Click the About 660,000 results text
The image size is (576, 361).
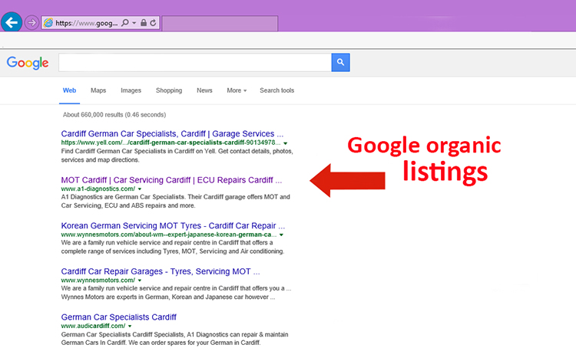pyautogui.click(x=114, y=115)
